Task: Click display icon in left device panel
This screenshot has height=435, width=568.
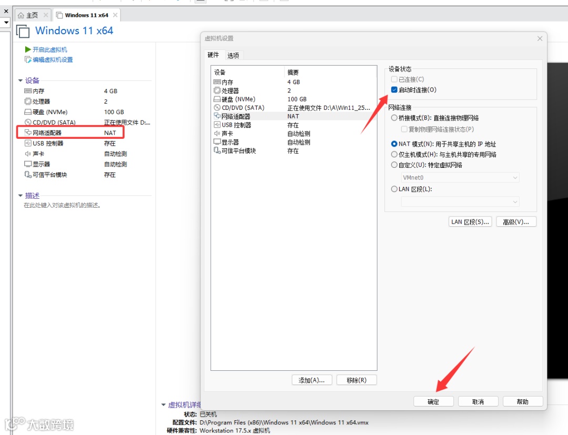Action: [x=28, y=164]
